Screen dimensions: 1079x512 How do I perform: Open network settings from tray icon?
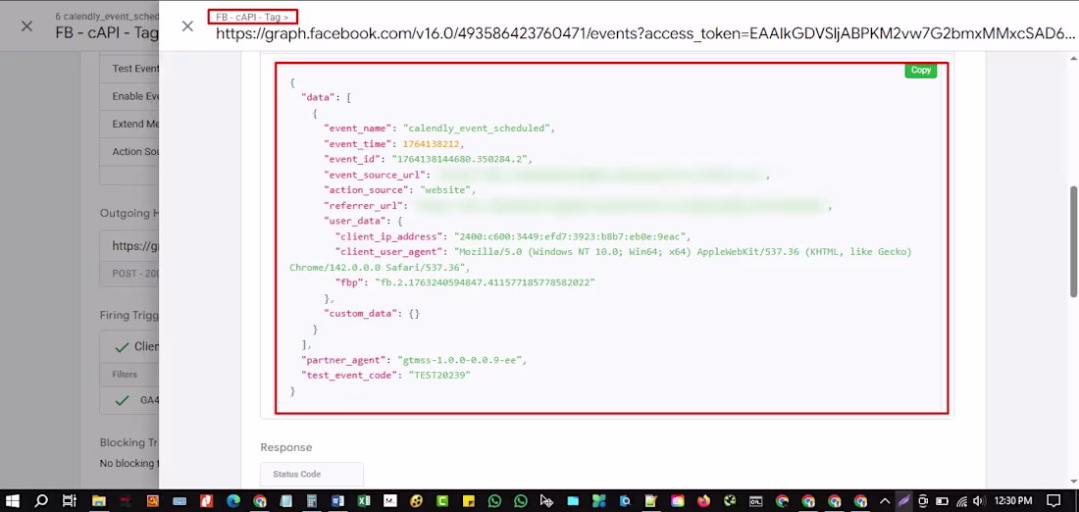pos(962,501)
